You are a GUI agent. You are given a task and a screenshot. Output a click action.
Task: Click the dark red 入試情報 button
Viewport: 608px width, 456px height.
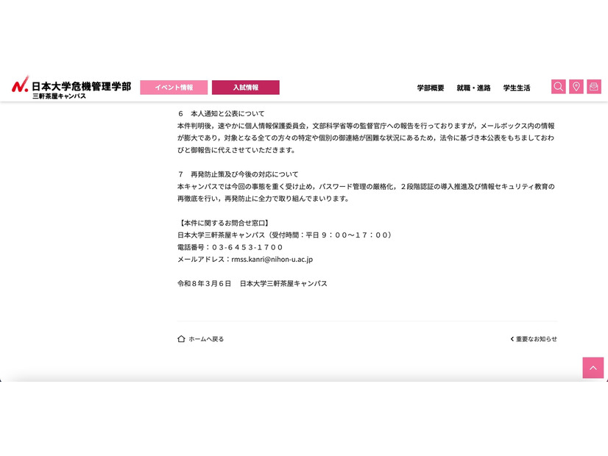click(246, 87)
